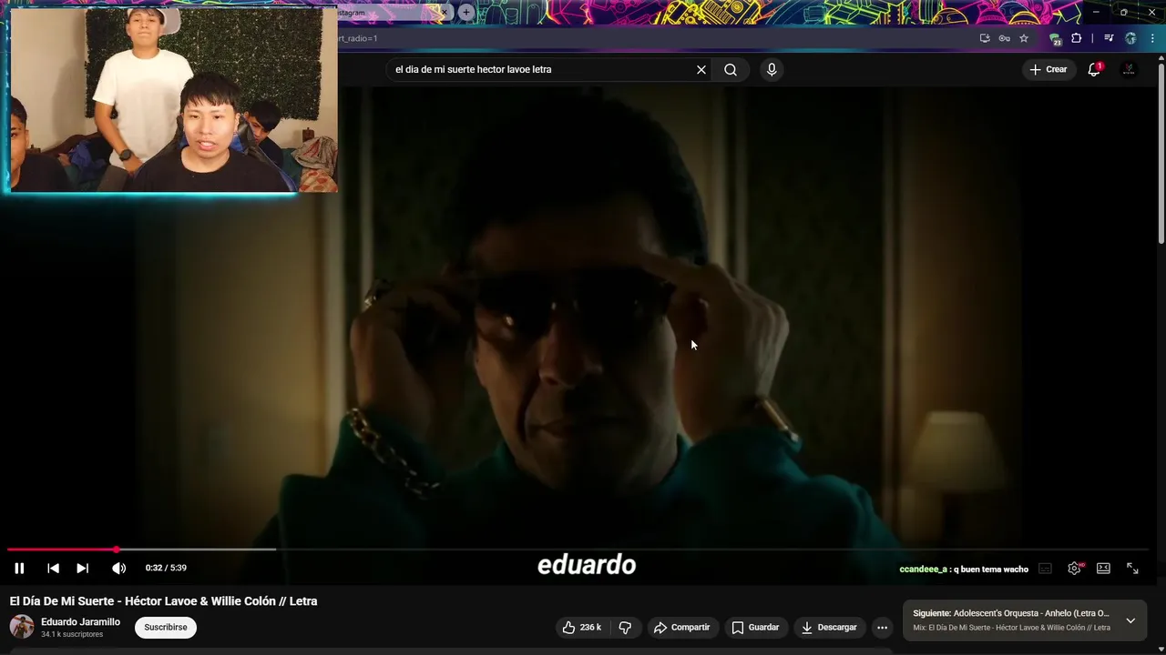Open the Chrome password key icon

[1004, 38]
